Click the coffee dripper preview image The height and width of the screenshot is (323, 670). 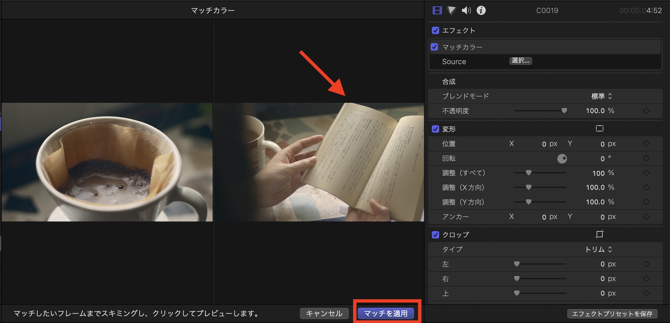(x=107, y=162)
